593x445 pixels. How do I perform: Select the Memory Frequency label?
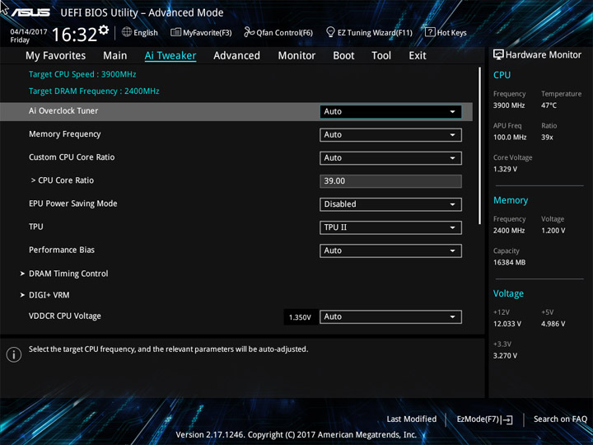65,134
